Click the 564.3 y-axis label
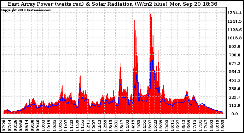The height and width of the screenshot is (133, 244). (235, 72)
